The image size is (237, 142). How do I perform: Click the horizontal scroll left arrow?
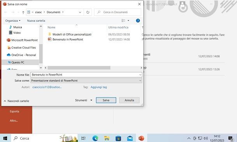pyautogui.click(x=45, y=68)
